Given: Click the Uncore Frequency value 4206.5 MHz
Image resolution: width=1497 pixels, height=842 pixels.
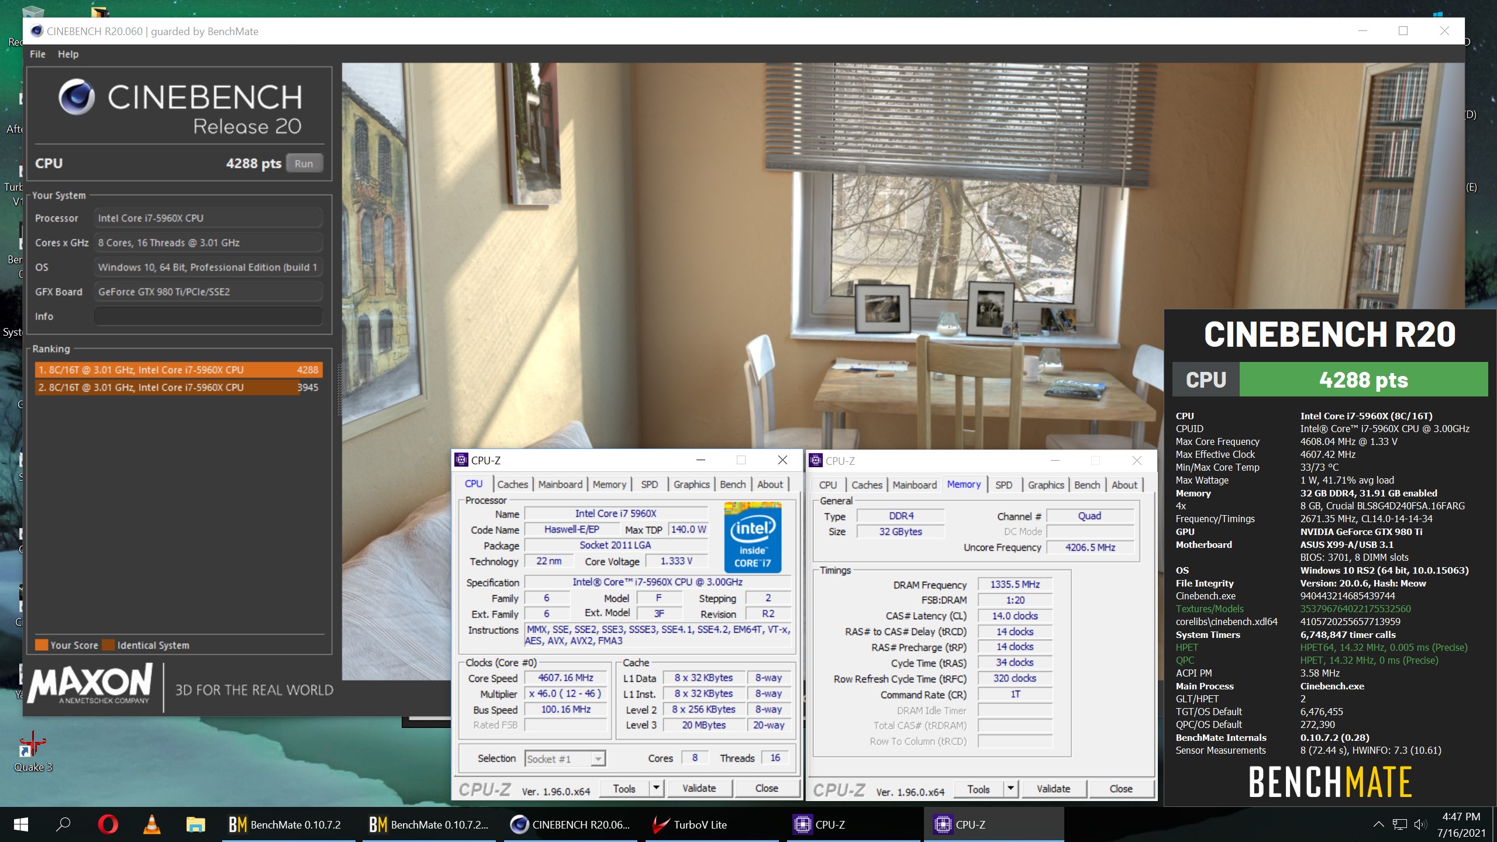Looking at the screenshot, I should point(1089,547).
